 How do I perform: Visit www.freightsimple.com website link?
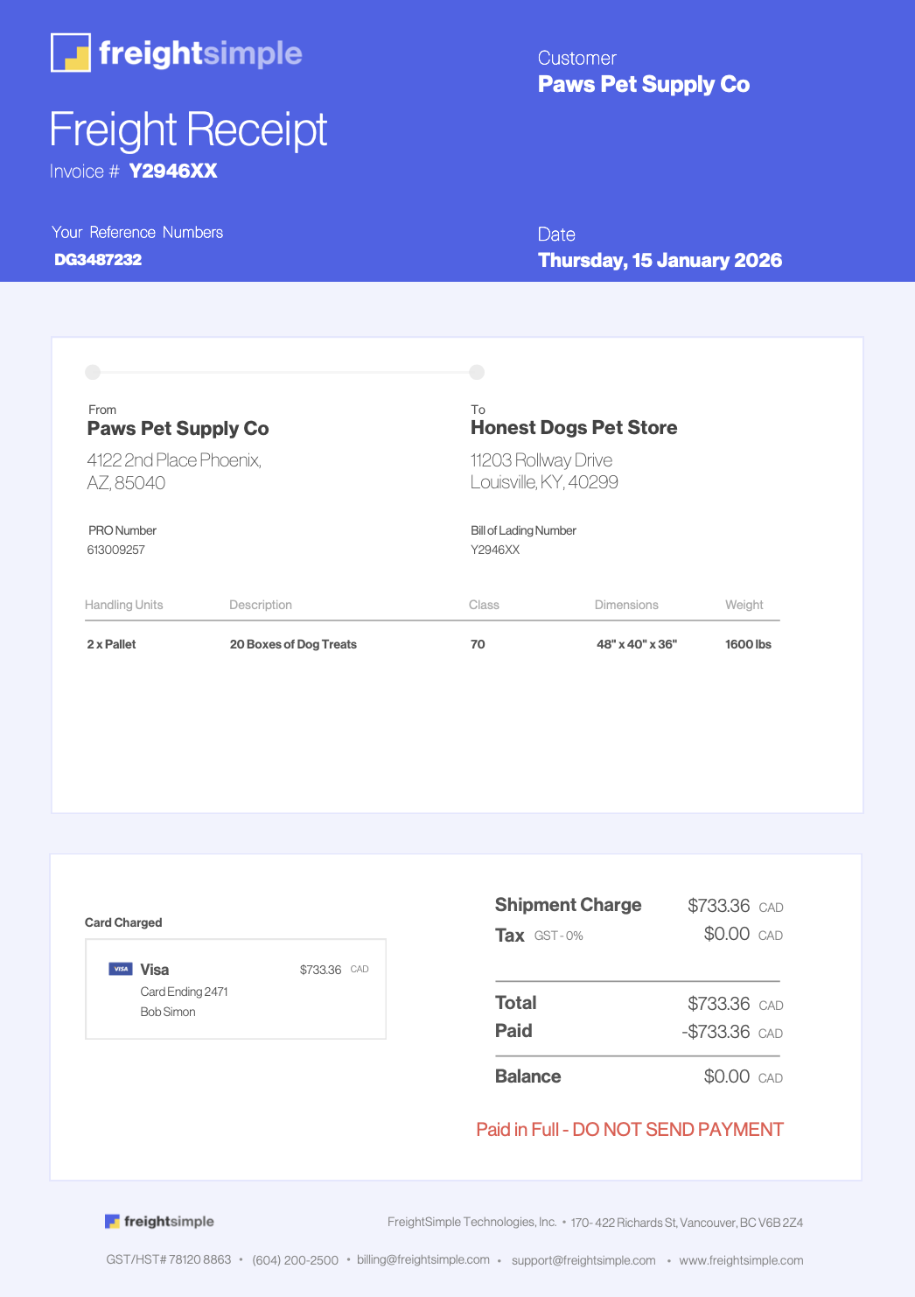[x=742, y=1260]
